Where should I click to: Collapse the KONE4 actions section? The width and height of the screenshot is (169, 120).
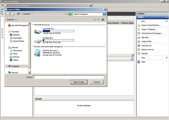(167, 17)
